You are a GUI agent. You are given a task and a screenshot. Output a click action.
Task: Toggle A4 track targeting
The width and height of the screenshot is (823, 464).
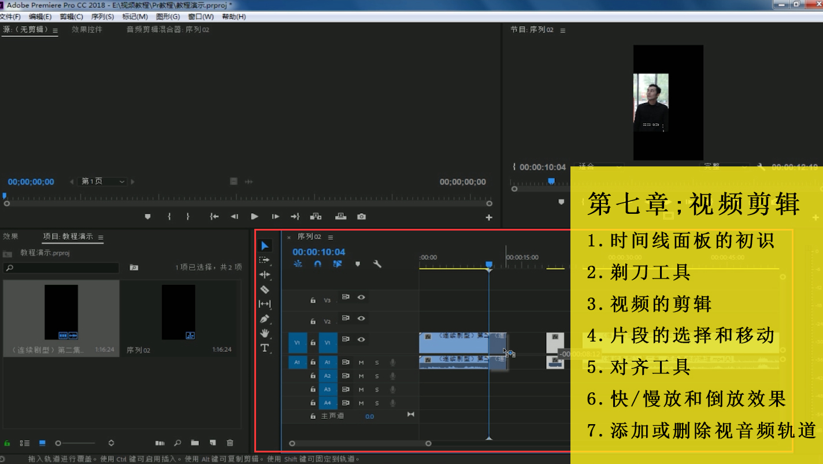point(327,403)
